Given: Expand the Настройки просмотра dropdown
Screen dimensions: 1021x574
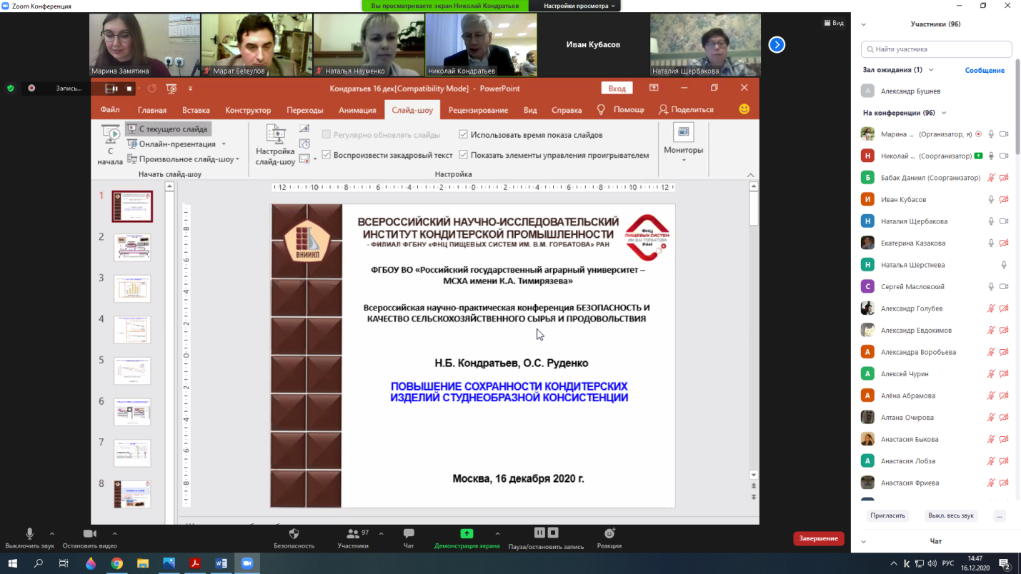Looking at the screenshot, I should pos(579,6).
